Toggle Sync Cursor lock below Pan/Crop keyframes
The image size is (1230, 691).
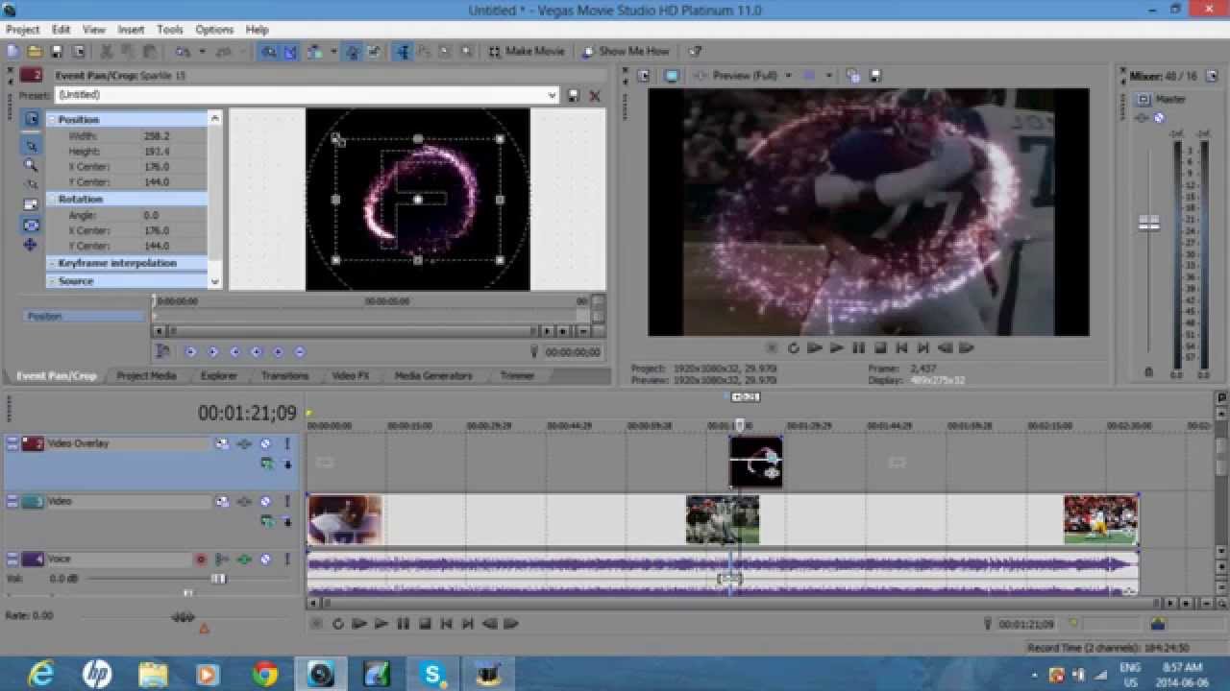tap(163, 352)
